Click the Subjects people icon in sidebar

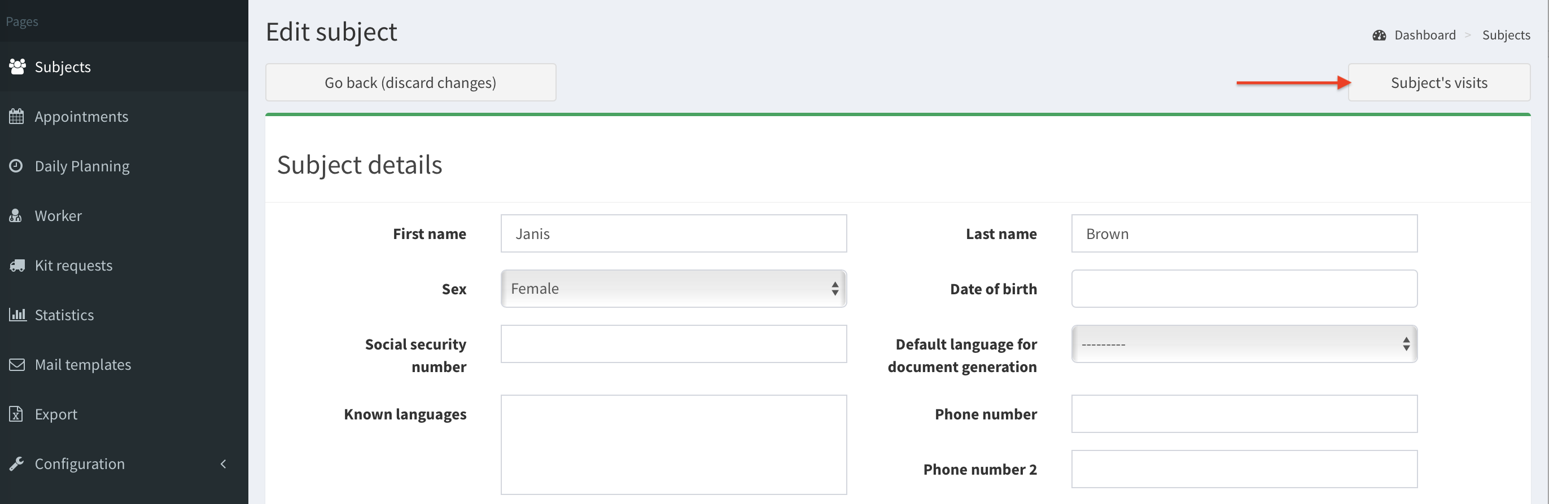pos(17,67)
